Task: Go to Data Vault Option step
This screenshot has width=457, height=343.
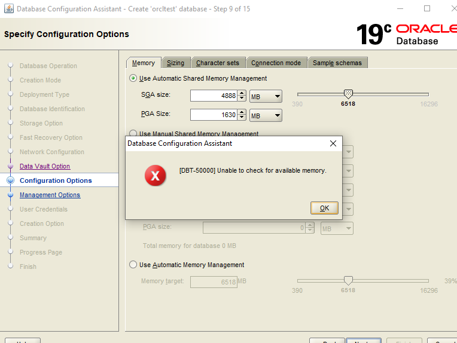Action: click(45, 166)
